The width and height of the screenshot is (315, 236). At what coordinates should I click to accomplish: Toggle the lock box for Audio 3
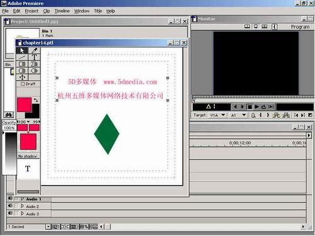click(x=16, y=214)
